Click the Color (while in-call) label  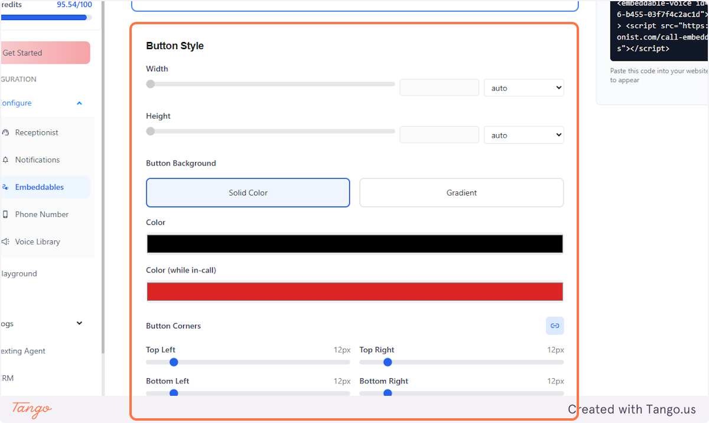coord(181,271)
